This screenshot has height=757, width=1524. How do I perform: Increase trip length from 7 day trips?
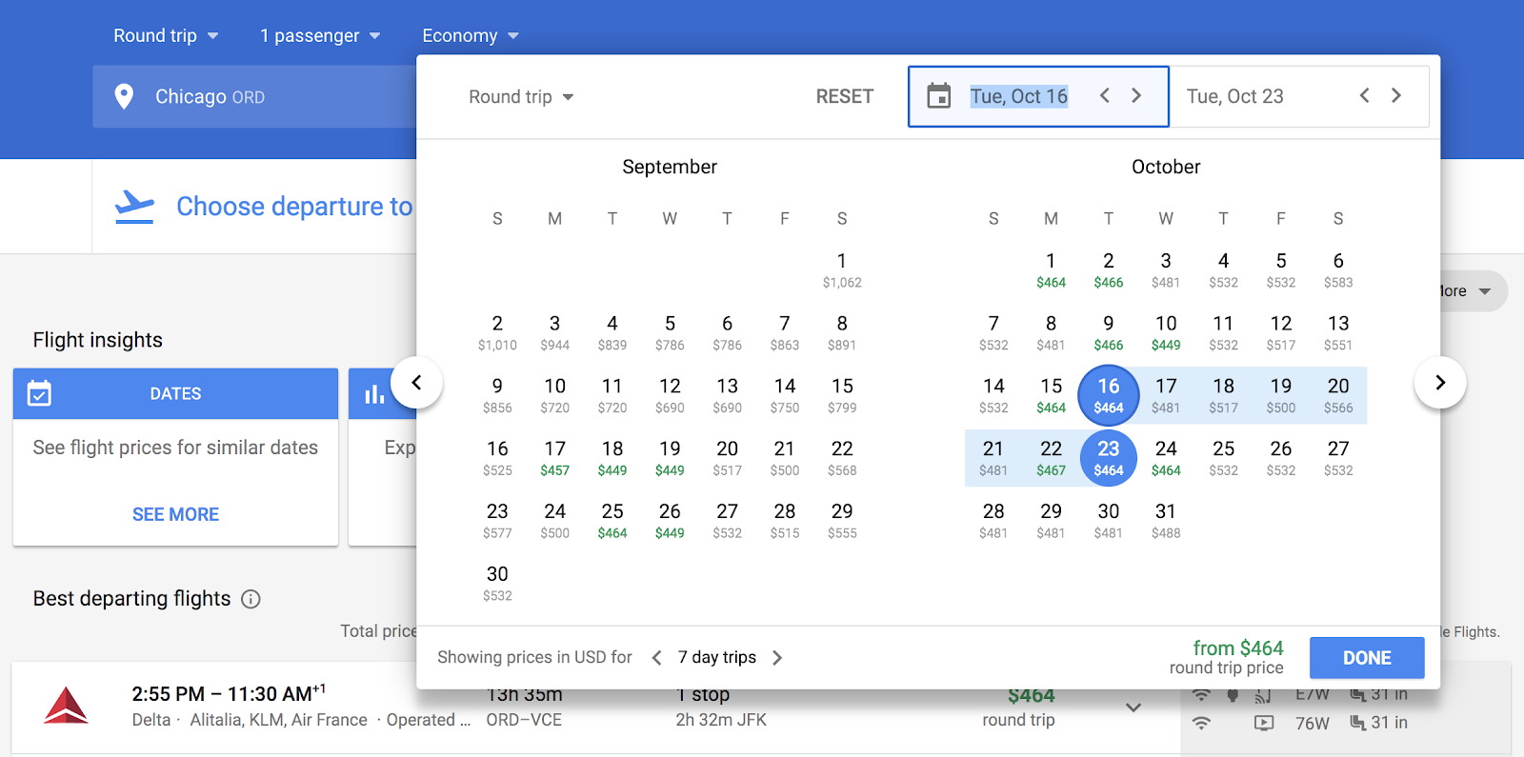click(777, 658)
